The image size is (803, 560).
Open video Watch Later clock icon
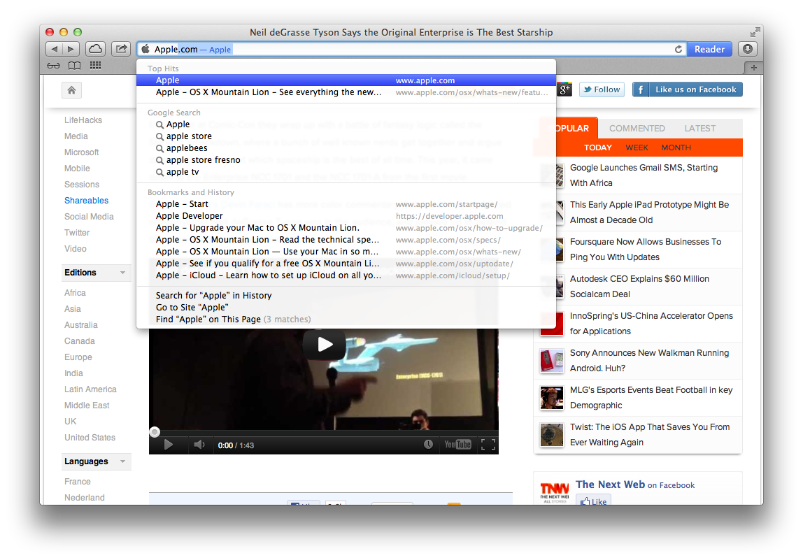coord(428,445)
